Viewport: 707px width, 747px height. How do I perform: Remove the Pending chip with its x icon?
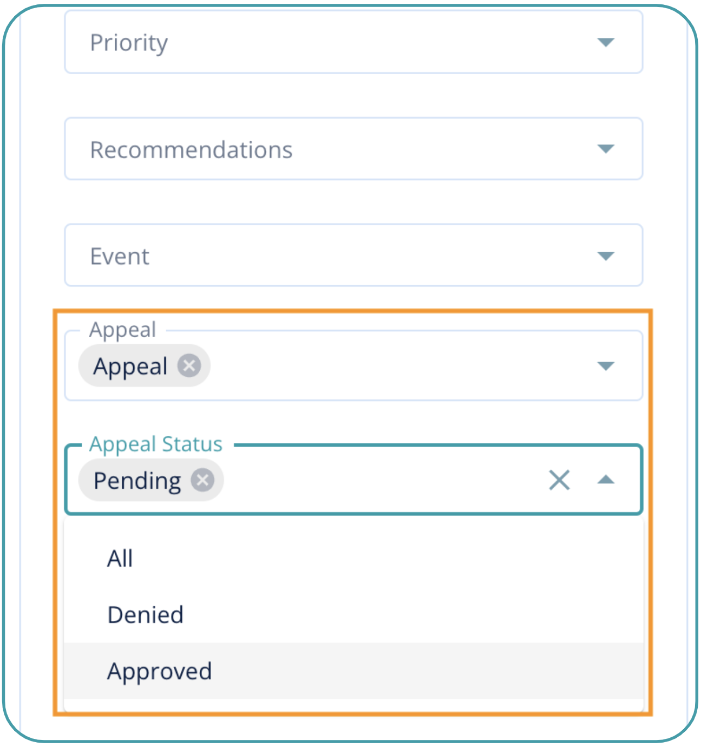coord(203,480)
